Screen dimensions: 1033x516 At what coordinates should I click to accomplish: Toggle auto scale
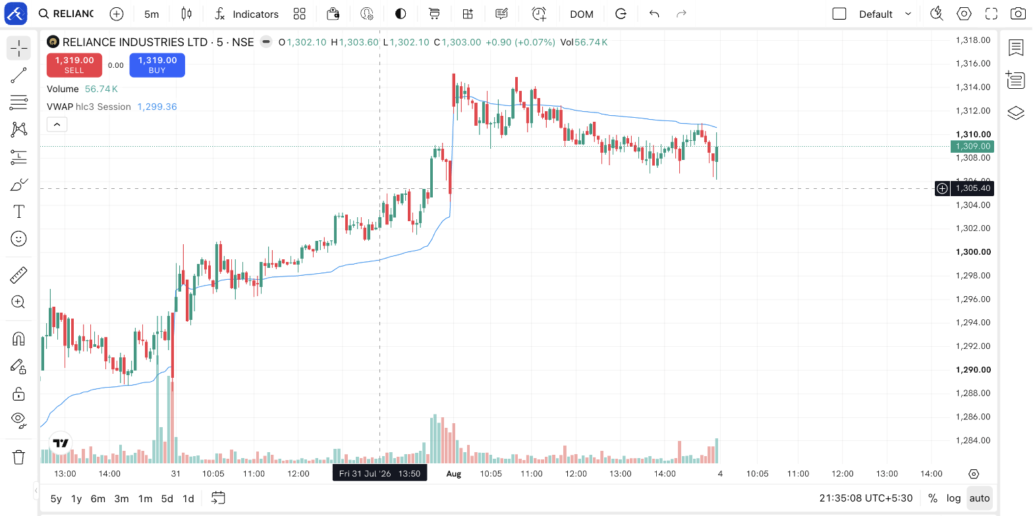pyautogui.click(x=980, y=498)
